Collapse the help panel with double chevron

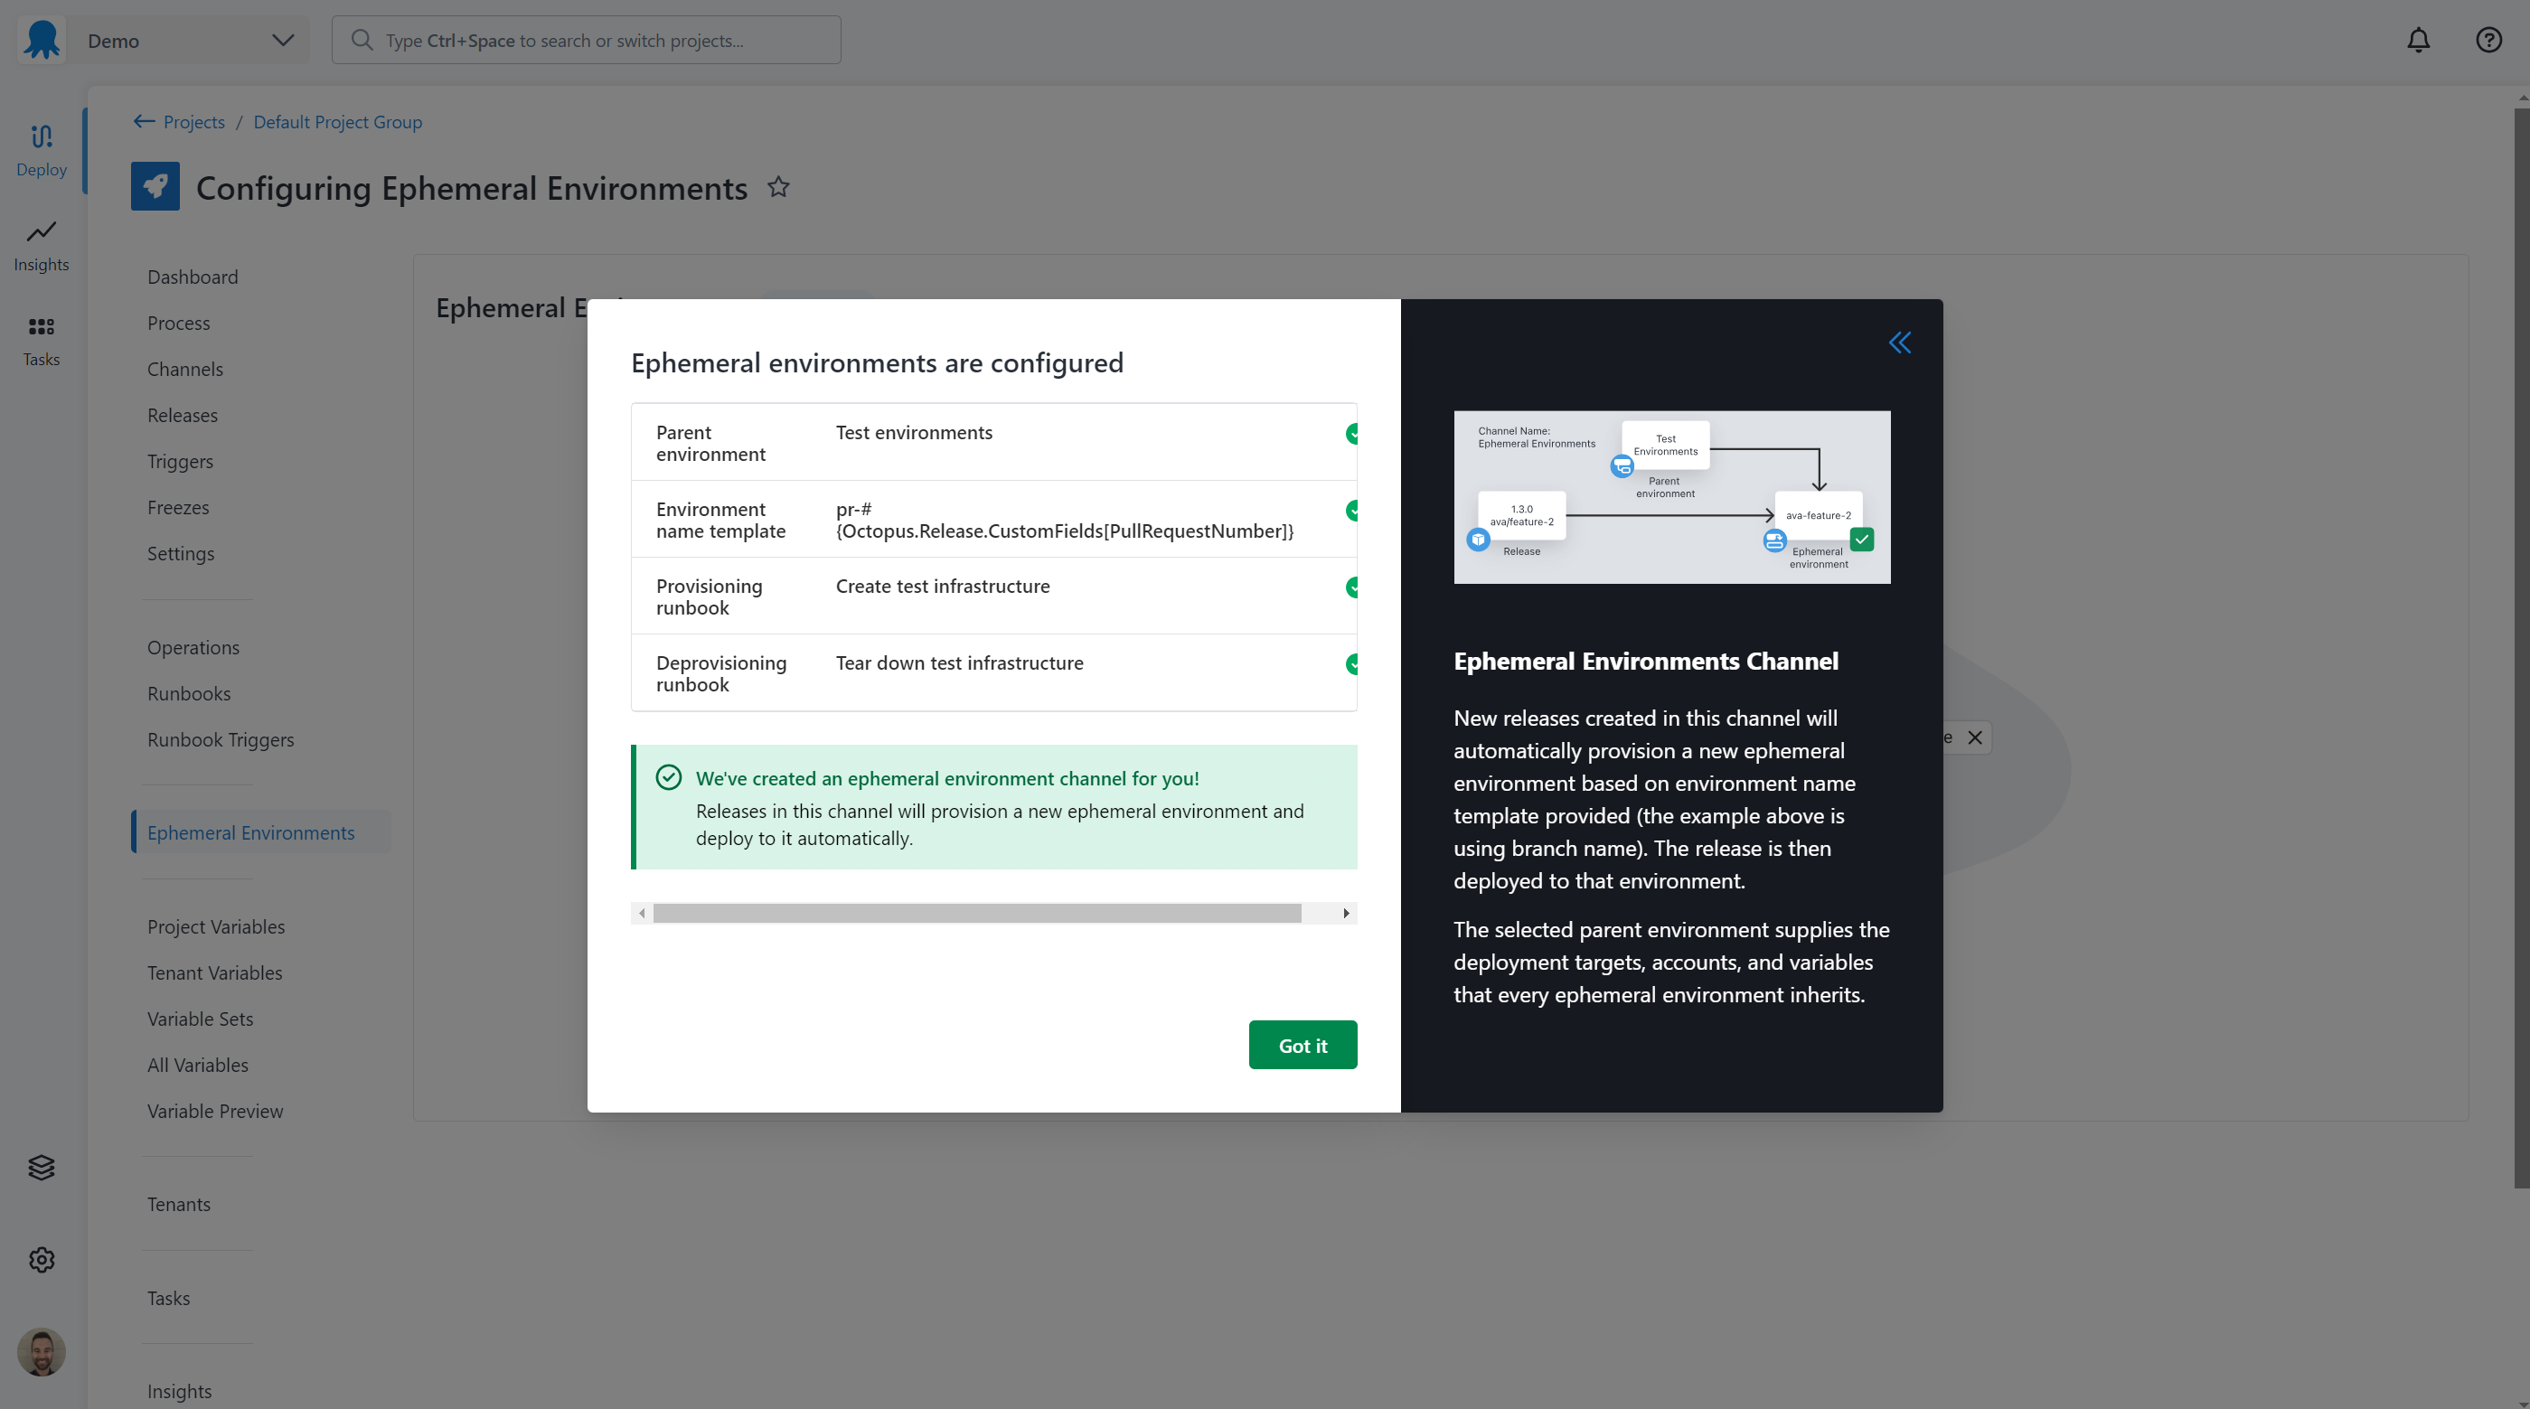point(1899,343)
